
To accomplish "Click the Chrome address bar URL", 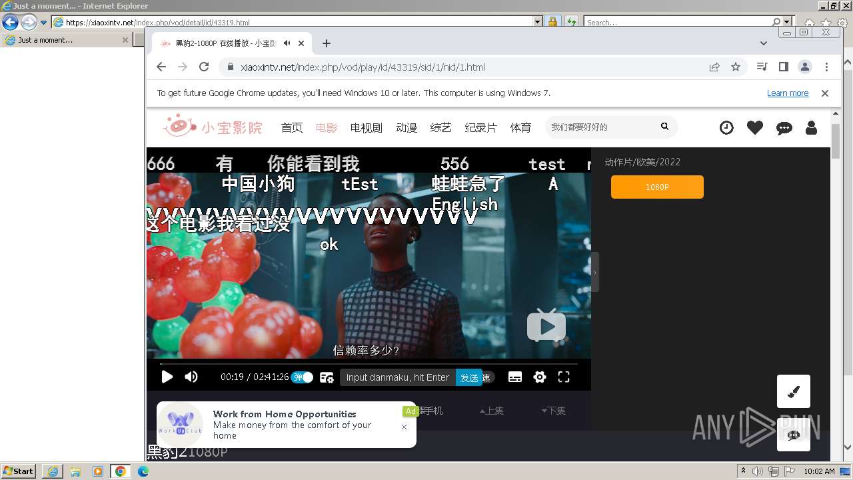I will tap(363, 67).
